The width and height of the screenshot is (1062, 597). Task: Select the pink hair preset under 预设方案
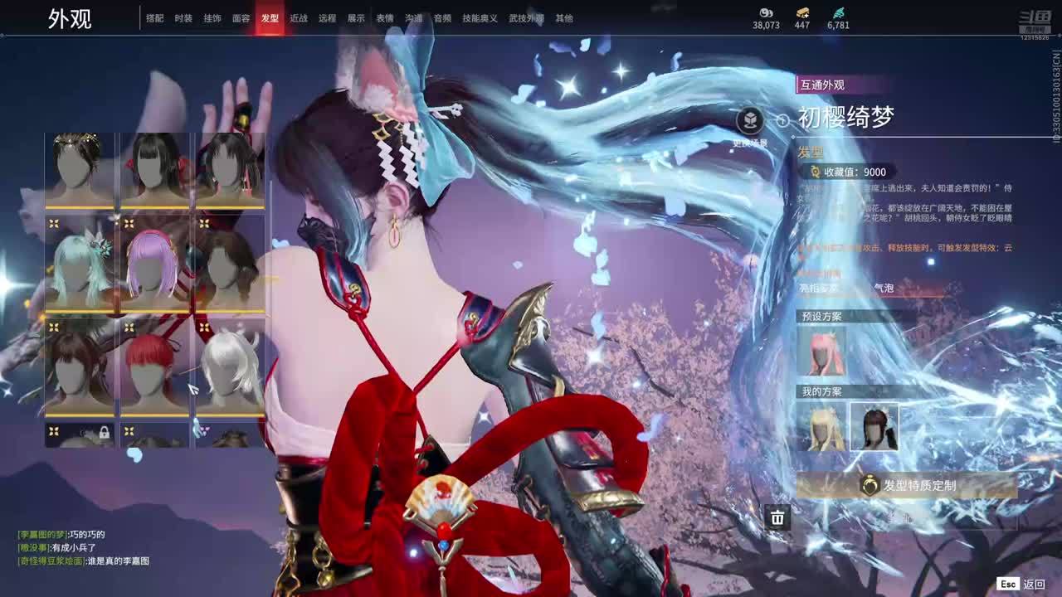pyautogui.click(x=821, y=351)
